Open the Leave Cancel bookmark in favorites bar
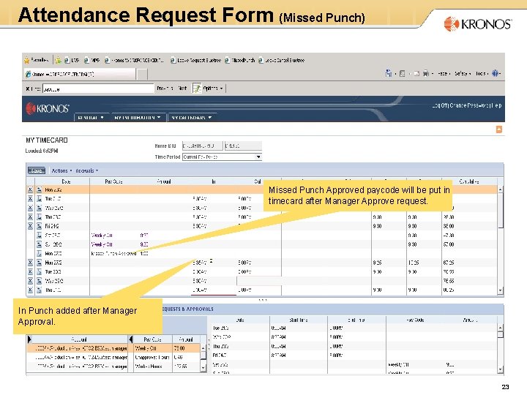Image resolution: width=527 pixels, height=395 pixels. pyautogui.click(x=282, y=61)
